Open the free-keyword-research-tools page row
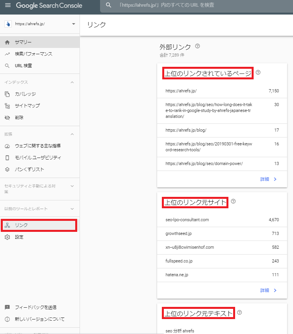Screen dimensions: 293x334 [222, 147]
